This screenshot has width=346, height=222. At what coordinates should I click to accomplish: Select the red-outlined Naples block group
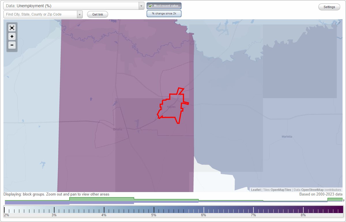172,107
